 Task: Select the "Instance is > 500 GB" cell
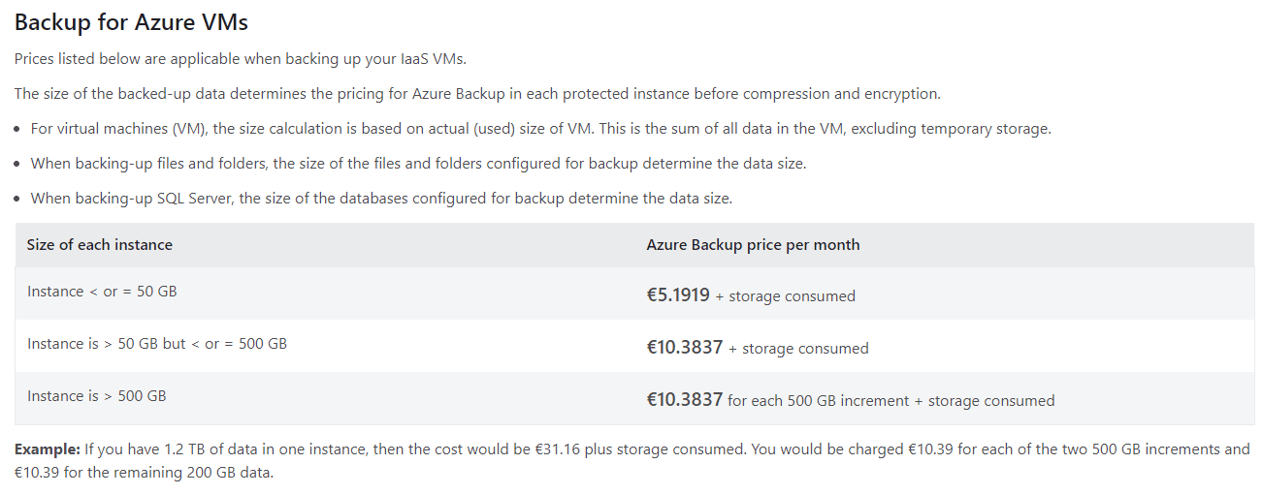tap(97, 396)
